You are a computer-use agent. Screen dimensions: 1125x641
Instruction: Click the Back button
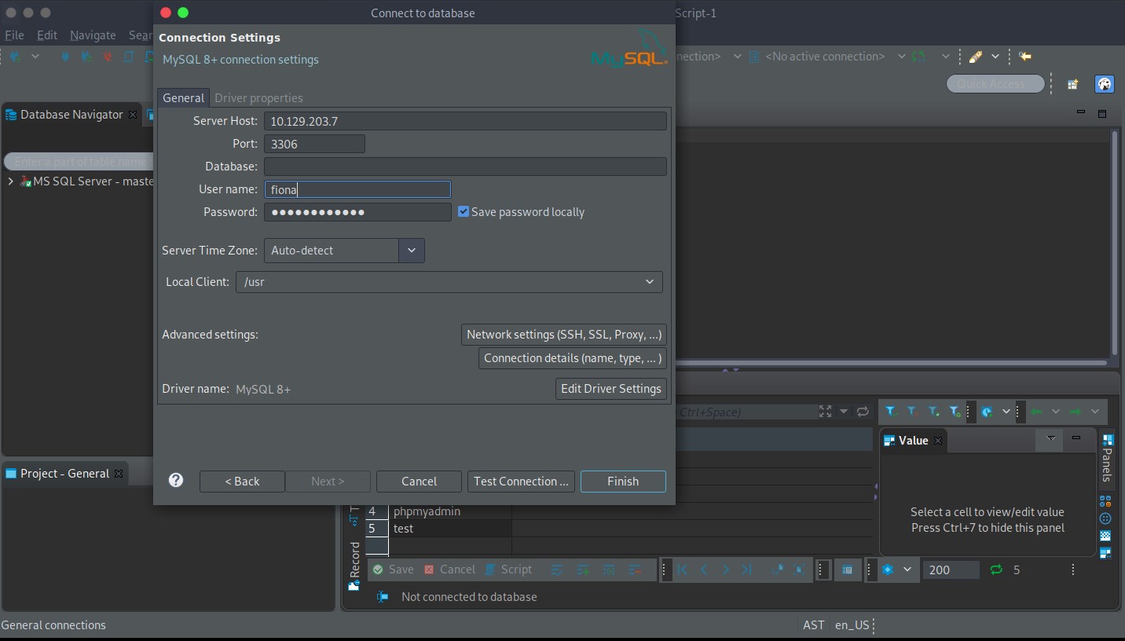point(242,481)
